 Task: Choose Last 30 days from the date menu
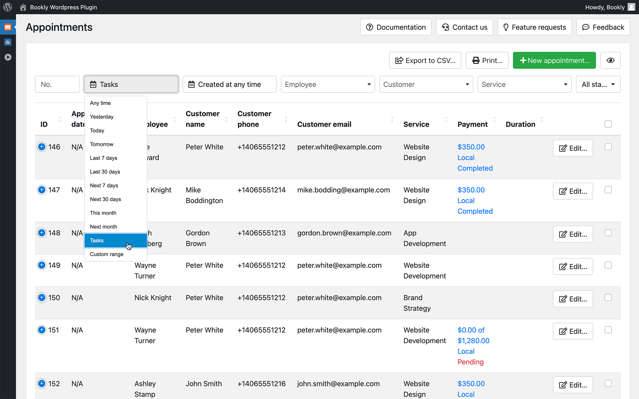pos(105,172)
